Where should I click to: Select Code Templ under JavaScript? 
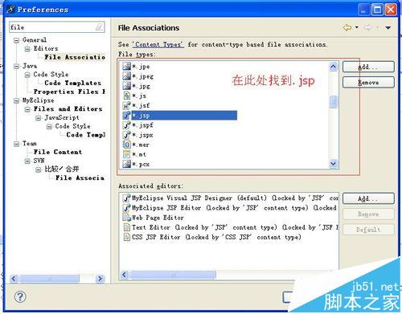click(x=85, y=135)
